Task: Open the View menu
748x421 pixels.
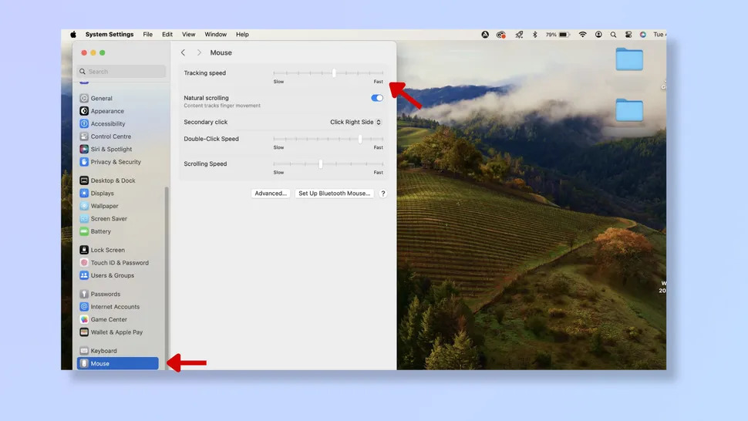Action: [188, 35]
